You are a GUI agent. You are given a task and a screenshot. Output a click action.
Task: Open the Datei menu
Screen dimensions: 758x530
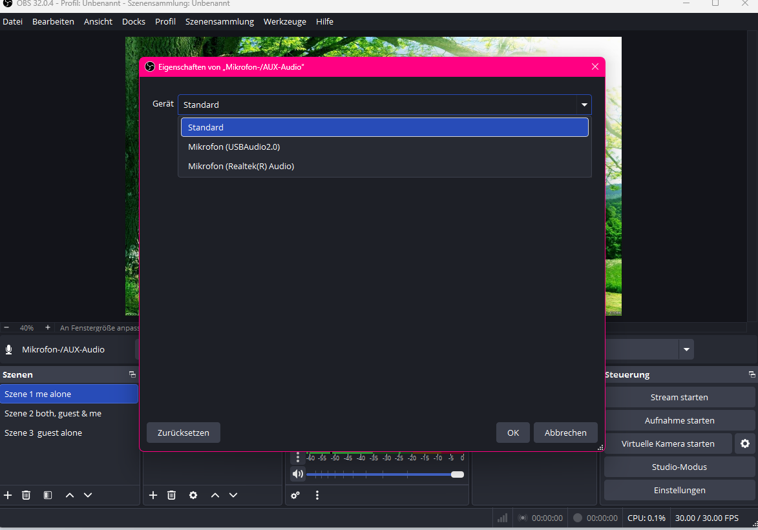[x=12, y=22]
